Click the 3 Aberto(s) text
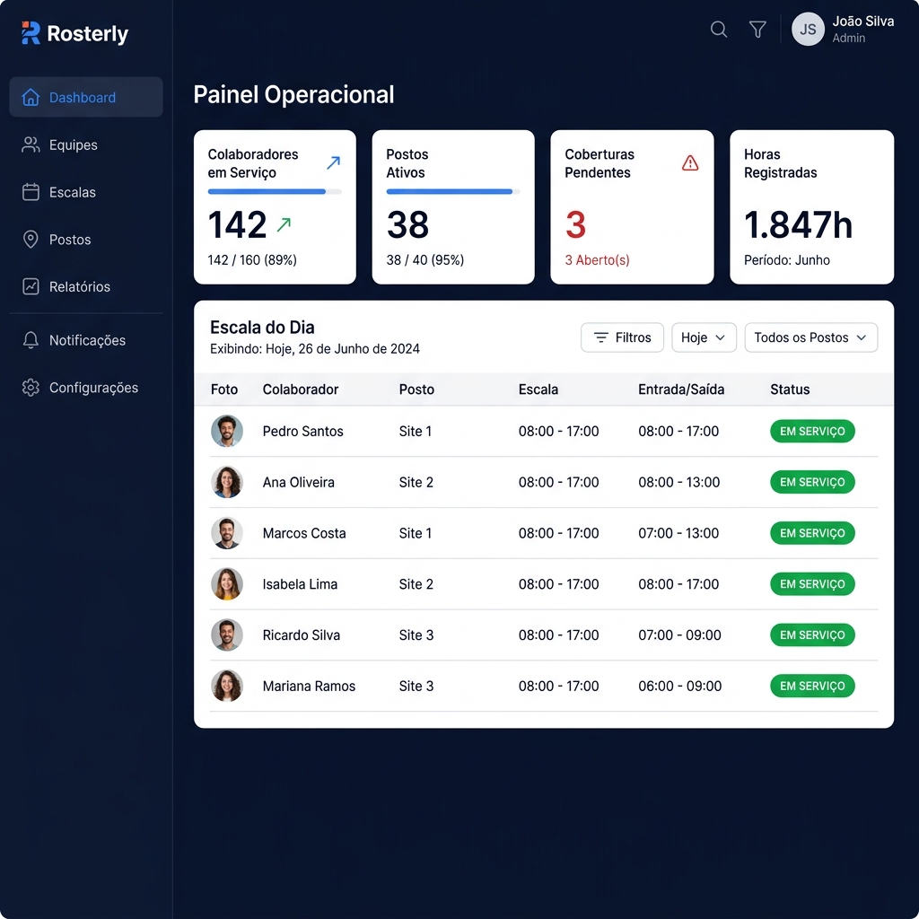 pos(597,259)
